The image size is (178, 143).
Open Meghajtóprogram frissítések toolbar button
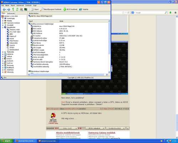click(51, 9)
